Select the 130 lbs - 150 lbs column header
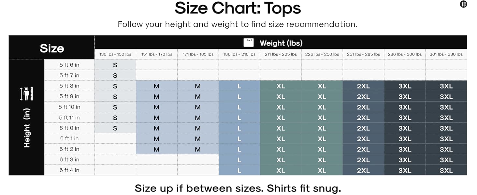The image size is (477, 195). [x=115, y=54]
